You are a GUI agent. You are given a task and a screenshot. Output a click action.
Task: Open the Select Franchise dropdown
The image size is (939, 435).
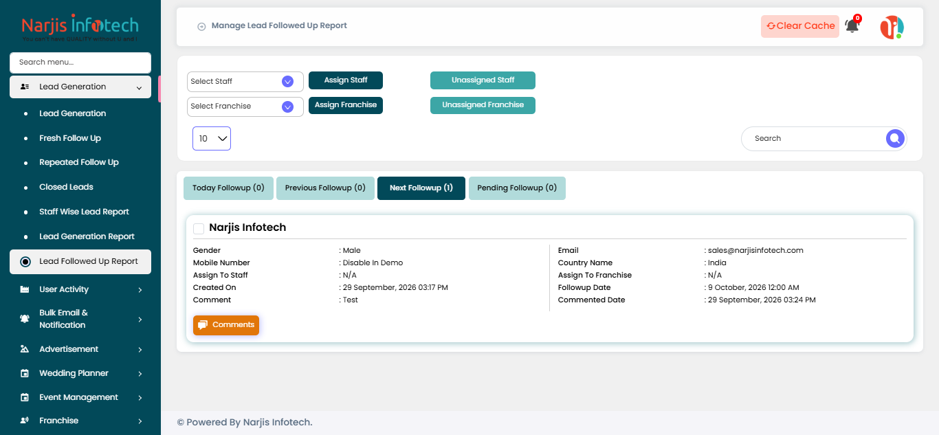(245, 107)
